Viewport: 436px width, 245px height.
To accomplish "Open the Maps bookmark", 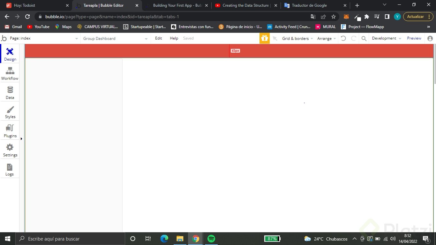I will (63, 27).
